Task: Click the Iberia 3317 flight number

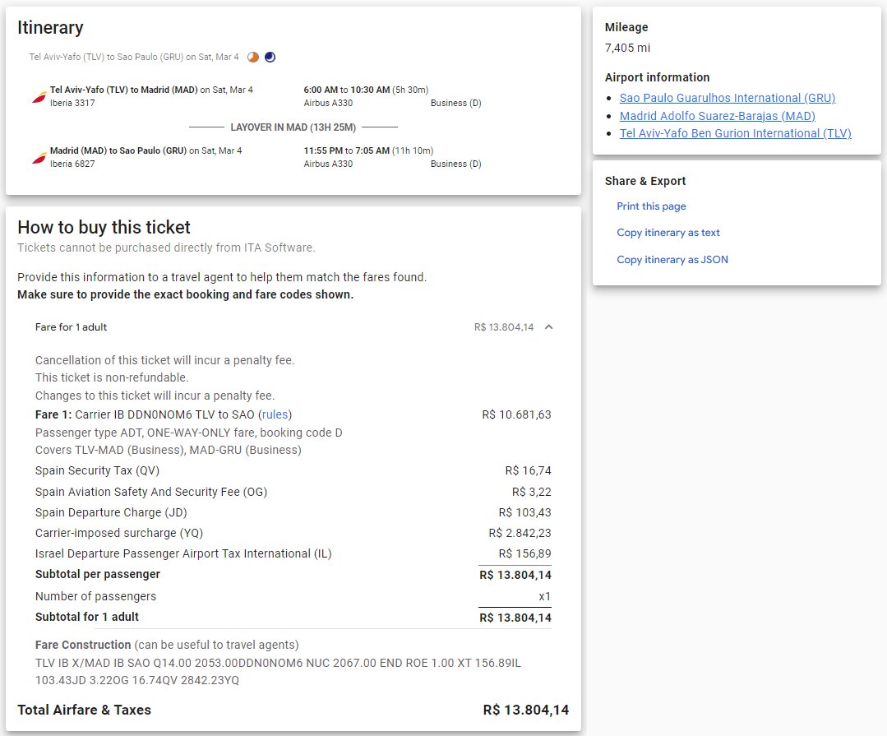Action: click(x=72, y=103)
